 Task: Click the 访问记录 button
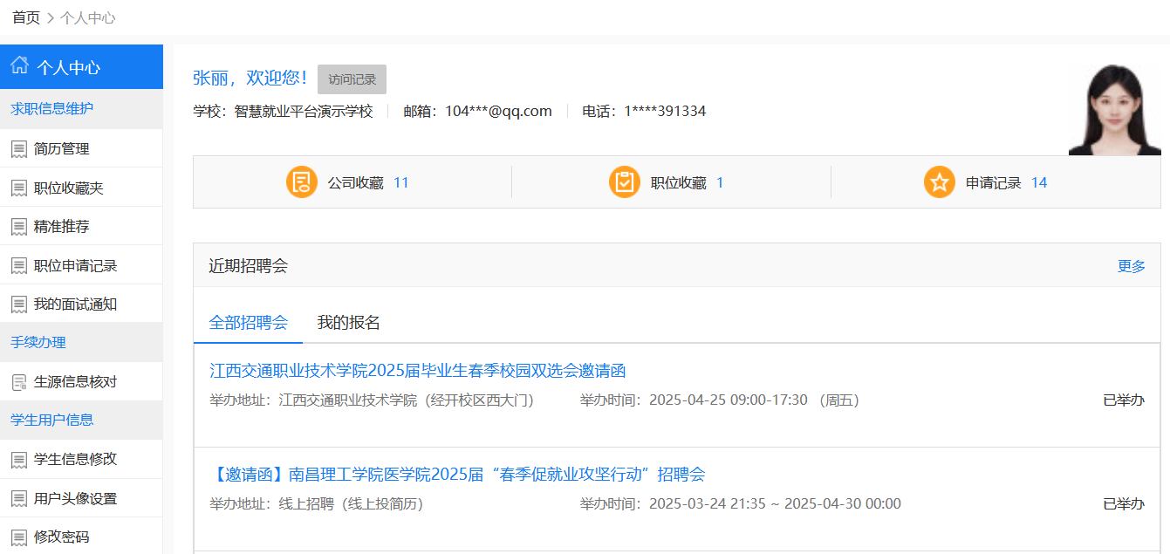click(352, 79)
